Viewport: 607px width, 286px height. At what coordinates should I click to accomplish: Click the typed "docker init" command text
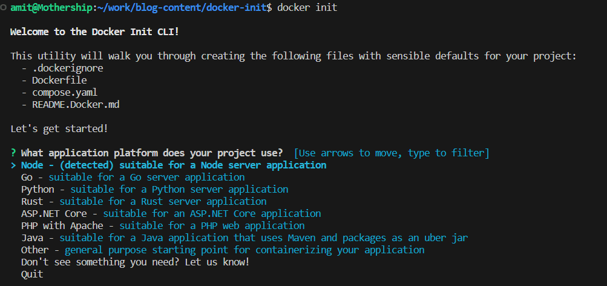point(307,7)
